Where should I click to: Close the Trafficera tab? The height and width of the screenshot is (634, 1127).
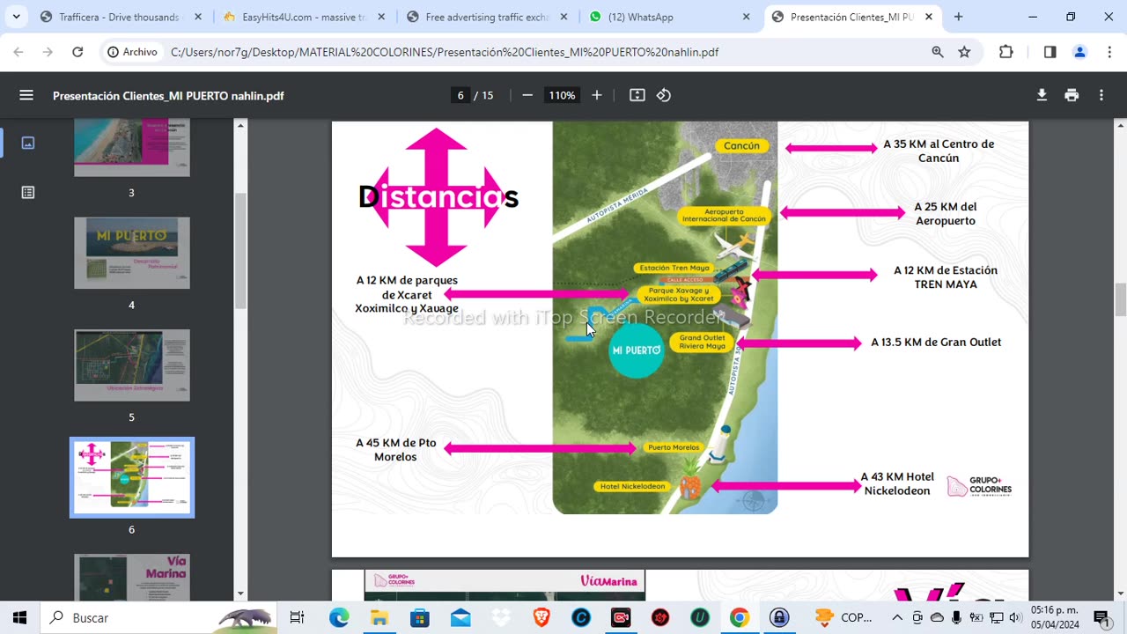click(198, 17)
